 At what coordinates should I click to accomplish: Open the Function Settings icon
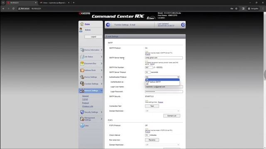pos(82,84)
